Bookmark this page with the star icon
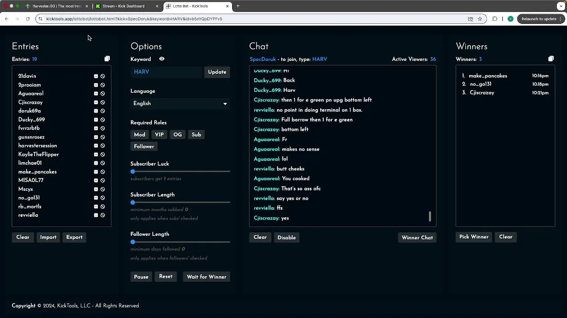 click(x=480, y=19)
